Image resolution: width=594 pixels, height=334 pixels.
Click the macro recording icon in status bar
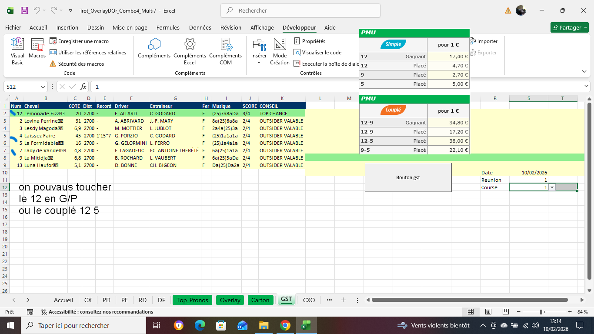coord(30,312)
